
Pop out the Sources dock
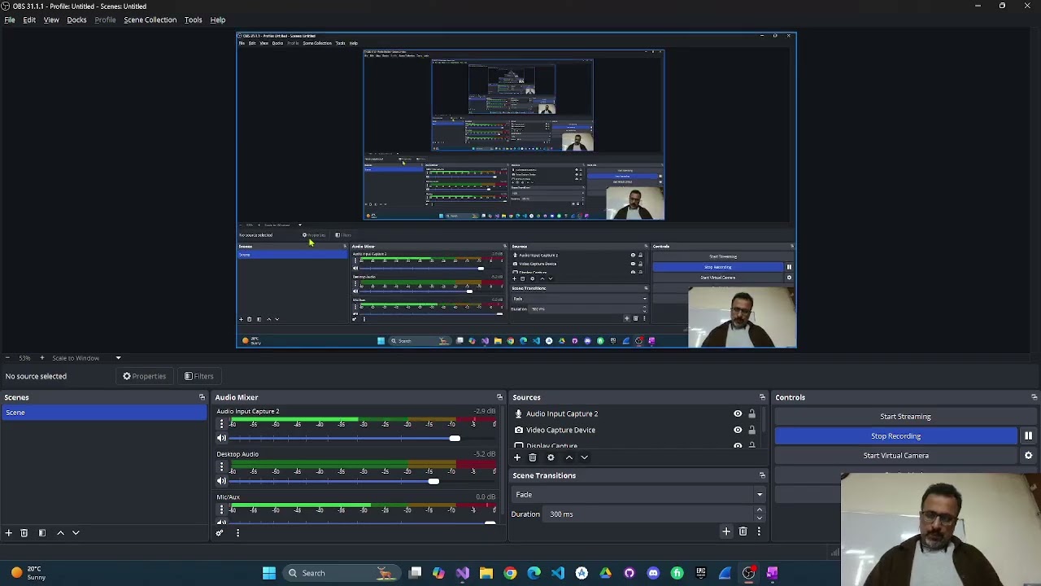click(762, 397)
